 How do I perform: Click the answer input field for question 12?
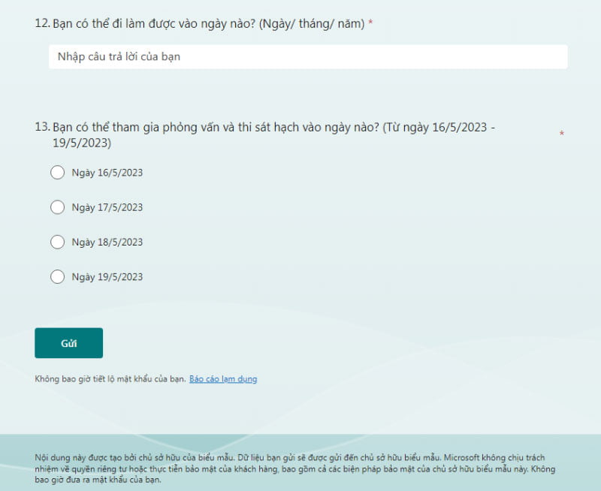click(308, 57)
